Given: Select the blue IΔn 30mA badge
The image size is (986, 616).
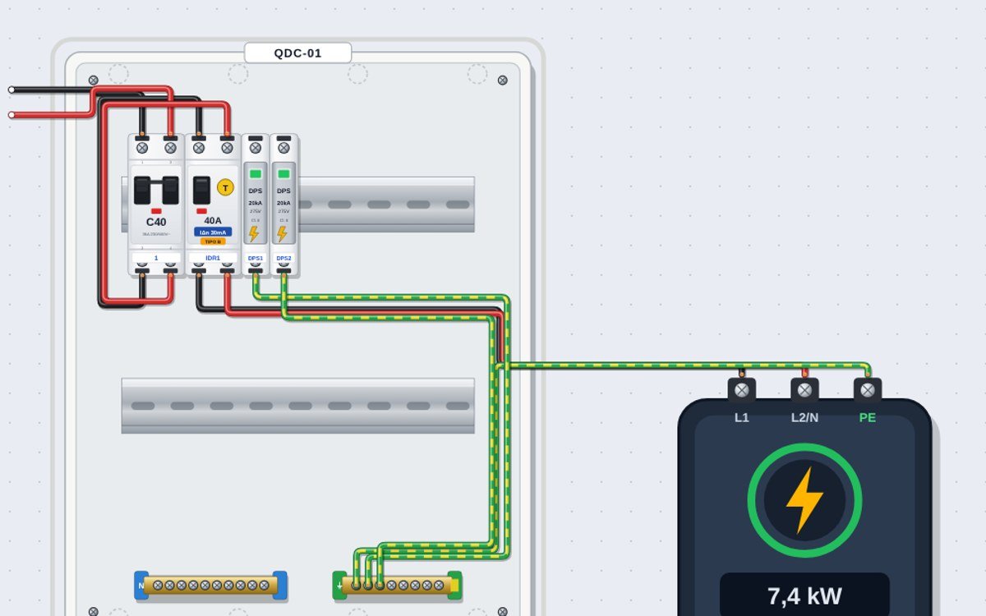Looking at the screenshot, I should 213,232.
